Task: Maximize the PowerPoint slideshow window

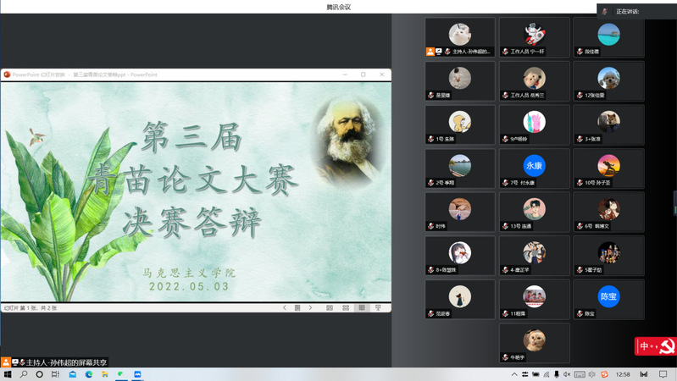Action: [363, 75]
